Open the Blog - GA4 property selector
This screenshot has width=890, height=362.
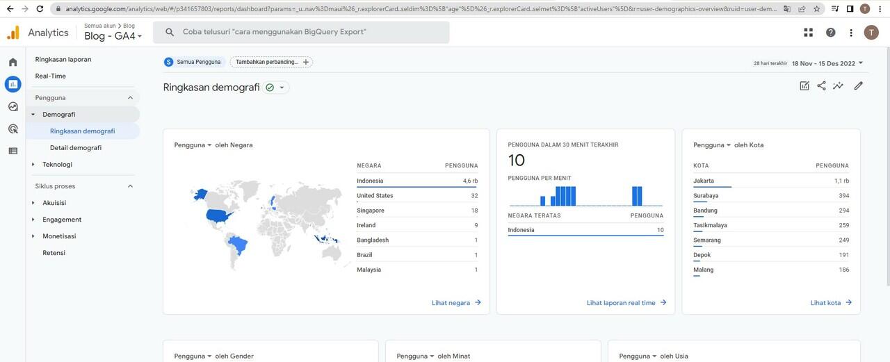pyautogui.click(x=113, y=36)
